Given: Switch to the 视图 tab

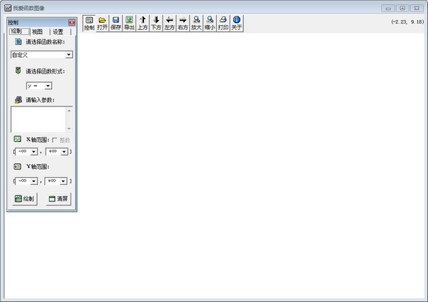Looking at the screenshot, I should point(37,32).
